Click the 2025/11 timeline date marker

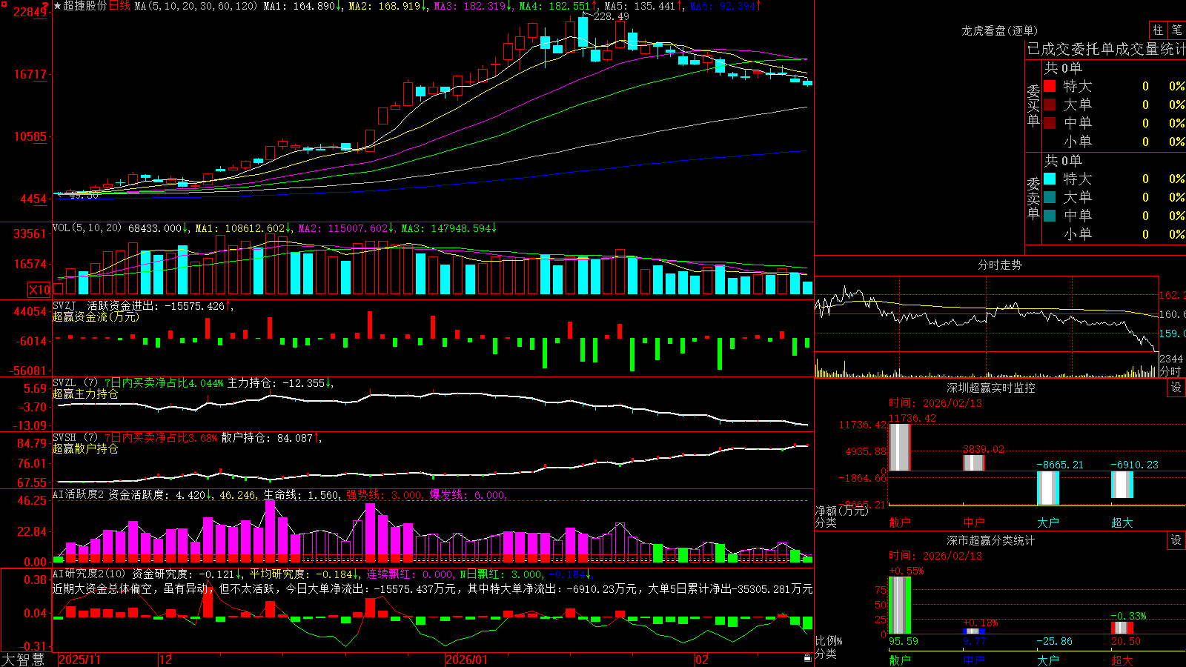(79, 660)
